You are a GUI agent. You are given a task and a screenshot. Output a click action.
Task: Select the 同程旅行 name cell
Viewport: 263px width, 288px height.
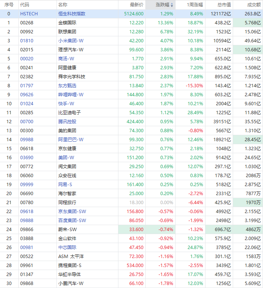[87, 203]
